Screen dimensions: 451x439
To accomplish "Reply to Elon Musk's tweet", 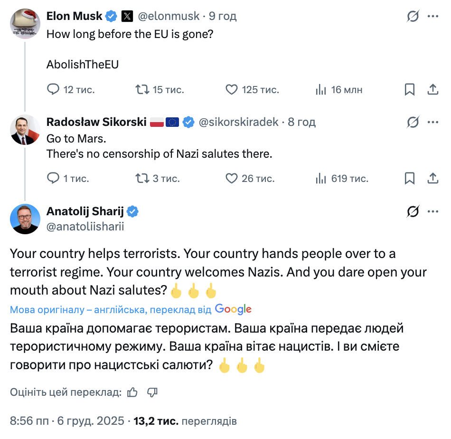I will click(53, 89).
